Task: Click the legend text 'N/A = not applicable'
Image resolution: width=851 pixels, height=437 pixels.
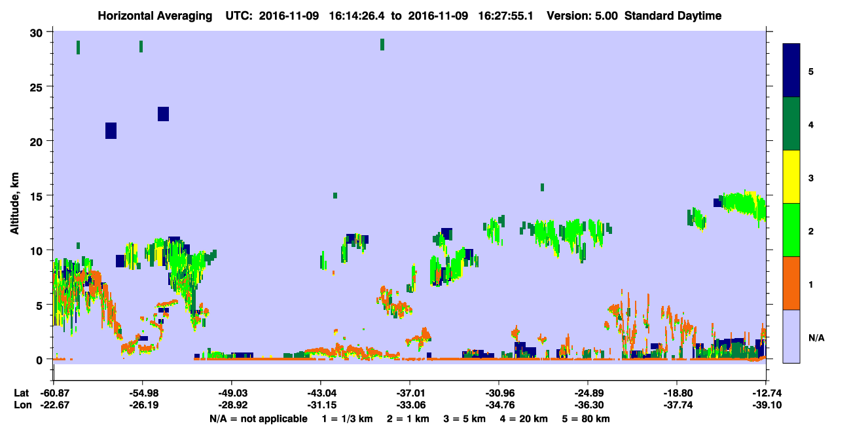Action: (259, 419)
